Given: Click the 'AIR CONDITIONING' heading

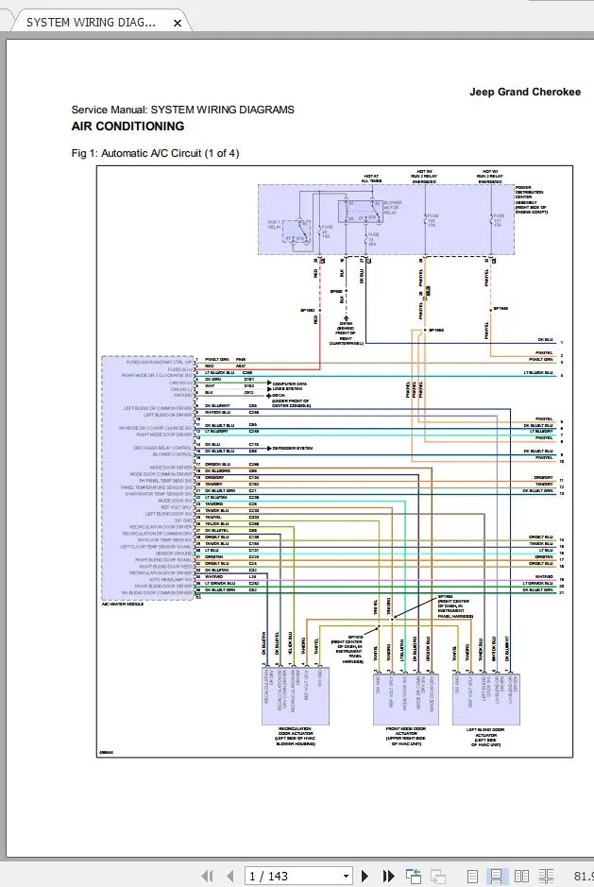Looking at the screenshot, I should point(127,127).
